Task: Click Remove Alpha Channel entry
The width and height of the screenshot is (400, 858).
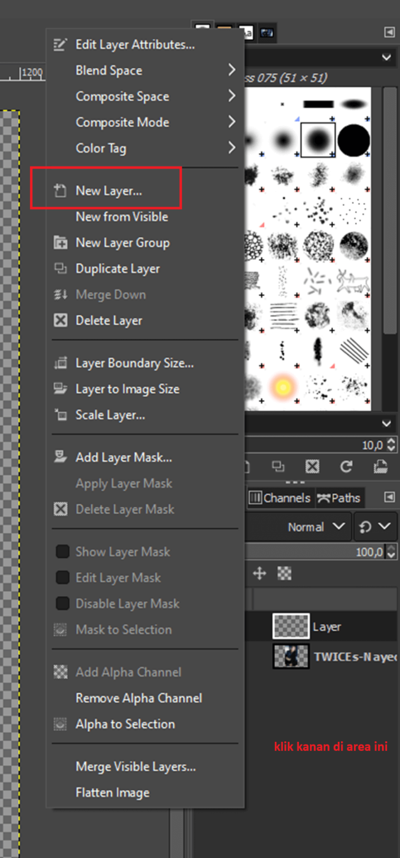Action: click(x=138, y=698)
